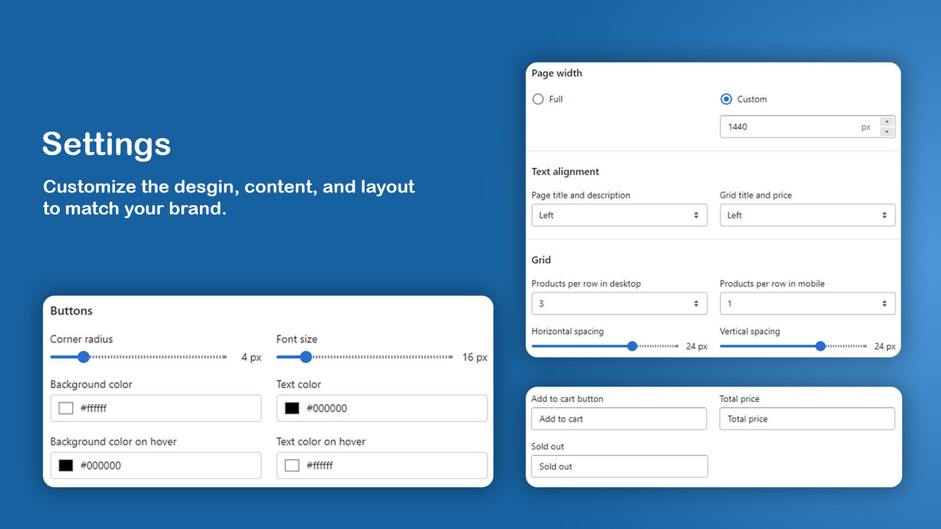Click the Add to cart button label field

tap(619, 418)
